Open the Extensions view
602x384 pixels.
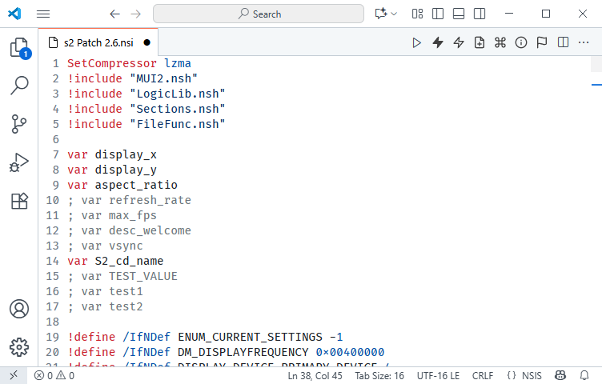[x=19, y=201]
